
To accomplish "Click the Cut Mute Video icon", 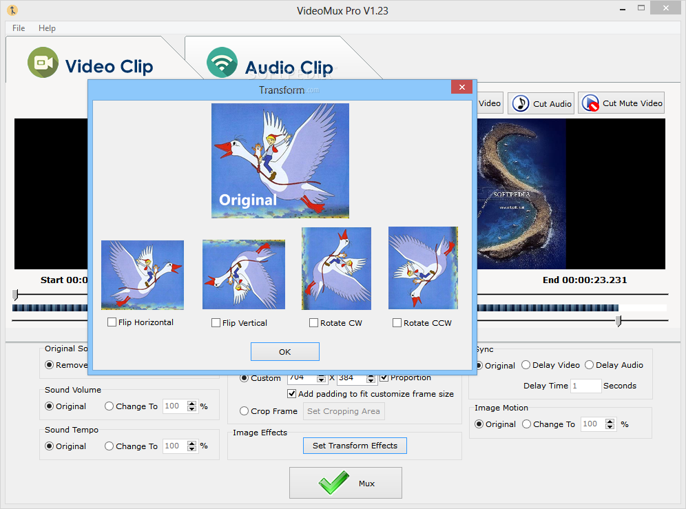I will (590, 103).
